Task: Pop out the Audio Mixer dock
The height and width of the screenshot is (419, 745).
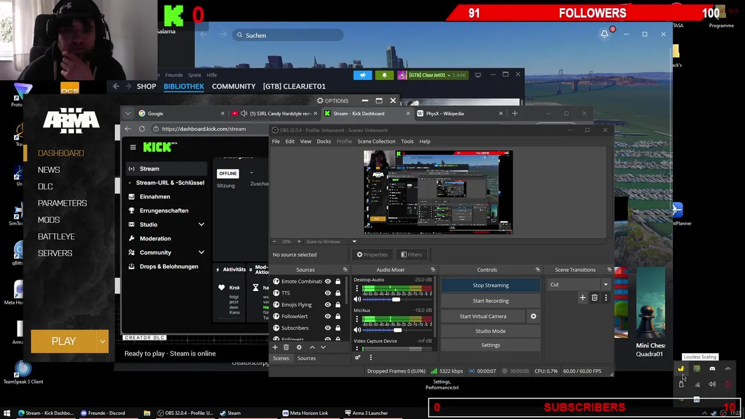Action: click(433, 270)
